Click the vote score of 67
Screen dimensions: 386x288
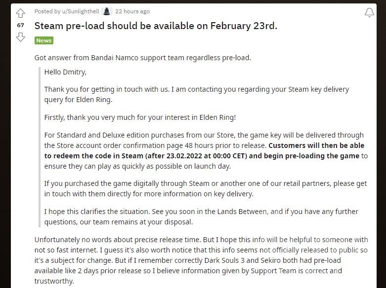click(x=20, y=25)
